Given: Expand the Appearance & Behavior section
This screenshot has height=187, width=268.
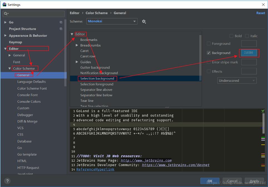Looking at the screenshot, I should 5,36.
